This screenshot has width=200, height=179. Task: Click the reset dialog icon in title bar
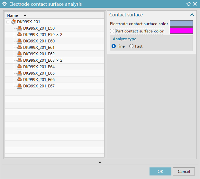click(188, 4)
